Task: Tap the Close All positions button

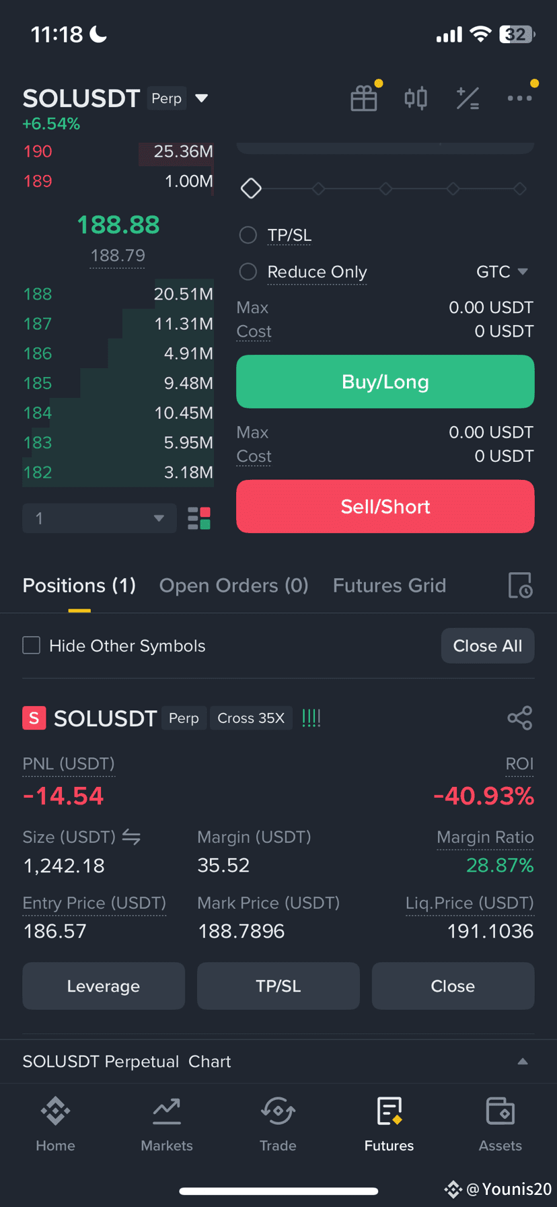Action: tap(488, 646)
